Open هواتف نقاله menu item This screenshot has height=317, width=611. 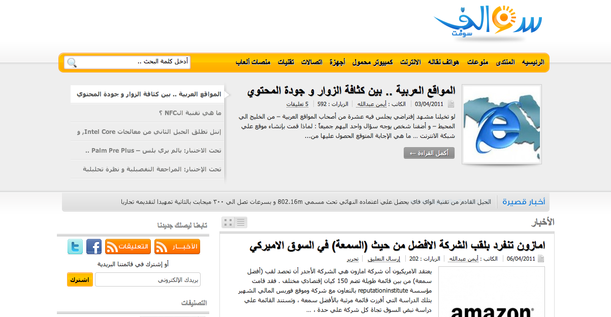pyautogui.click(x=443, y=62)
